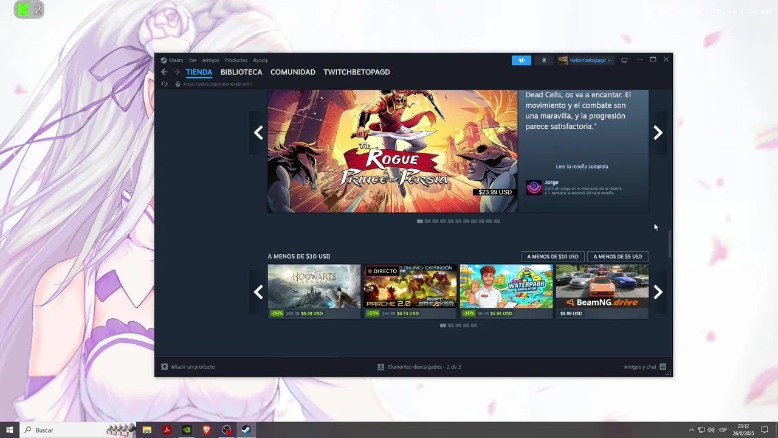The image size is (778, 438).
Task: Click Leer la reseña completa link
Action: [582, 167]
